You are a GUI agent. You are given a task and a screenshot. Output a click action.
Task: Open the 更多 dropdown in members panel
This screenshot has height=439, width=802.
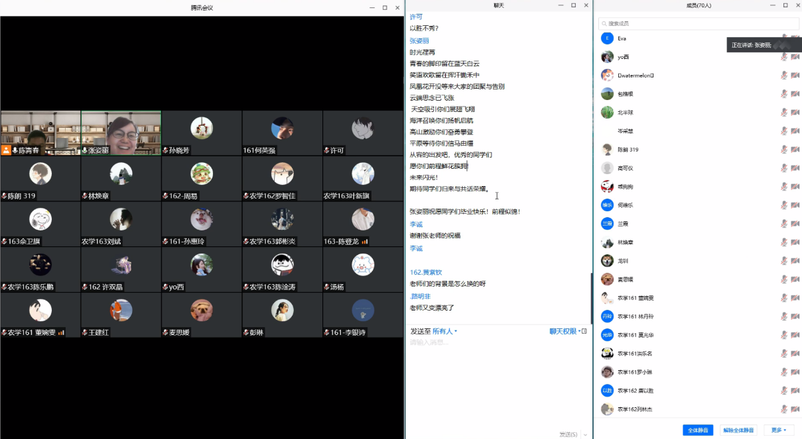point(779,430)
